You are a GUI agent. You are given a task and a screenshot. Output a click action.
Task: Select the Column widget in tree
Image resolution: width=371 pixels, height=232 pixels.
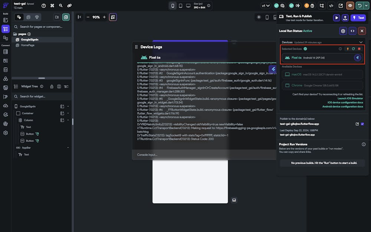29,120
